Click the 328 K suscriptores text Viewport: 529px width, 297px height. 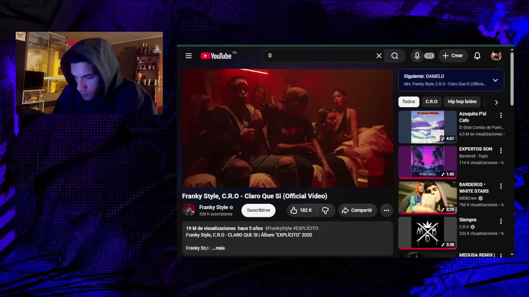pyautogui.click(x=215, y=214)
